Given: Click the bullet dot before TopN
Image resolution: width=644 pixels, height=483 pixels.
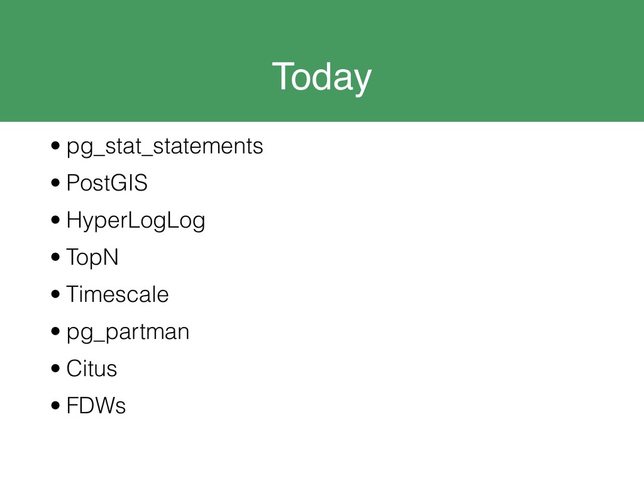Looking at the screenshot, I should [55, 257].
